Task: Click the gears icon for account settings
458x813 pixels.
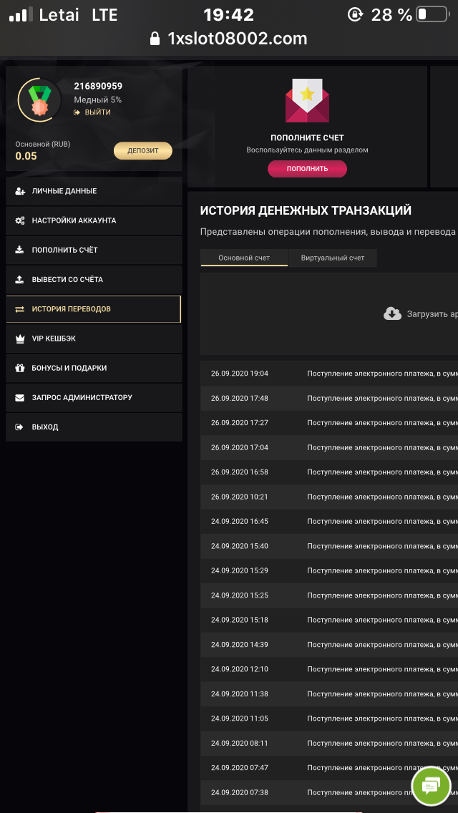Action: pyautogui.click(x=19, y=220)
